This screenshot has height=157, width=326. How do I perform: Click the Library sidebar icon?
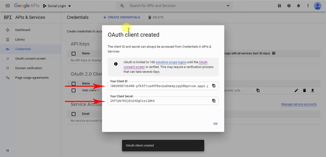tap(8, 39)
